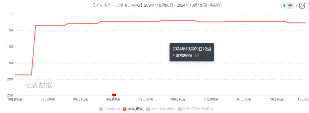Click the tooltip showing rank 19
This screenshot has height=113, width=309.
click(191, 52)
